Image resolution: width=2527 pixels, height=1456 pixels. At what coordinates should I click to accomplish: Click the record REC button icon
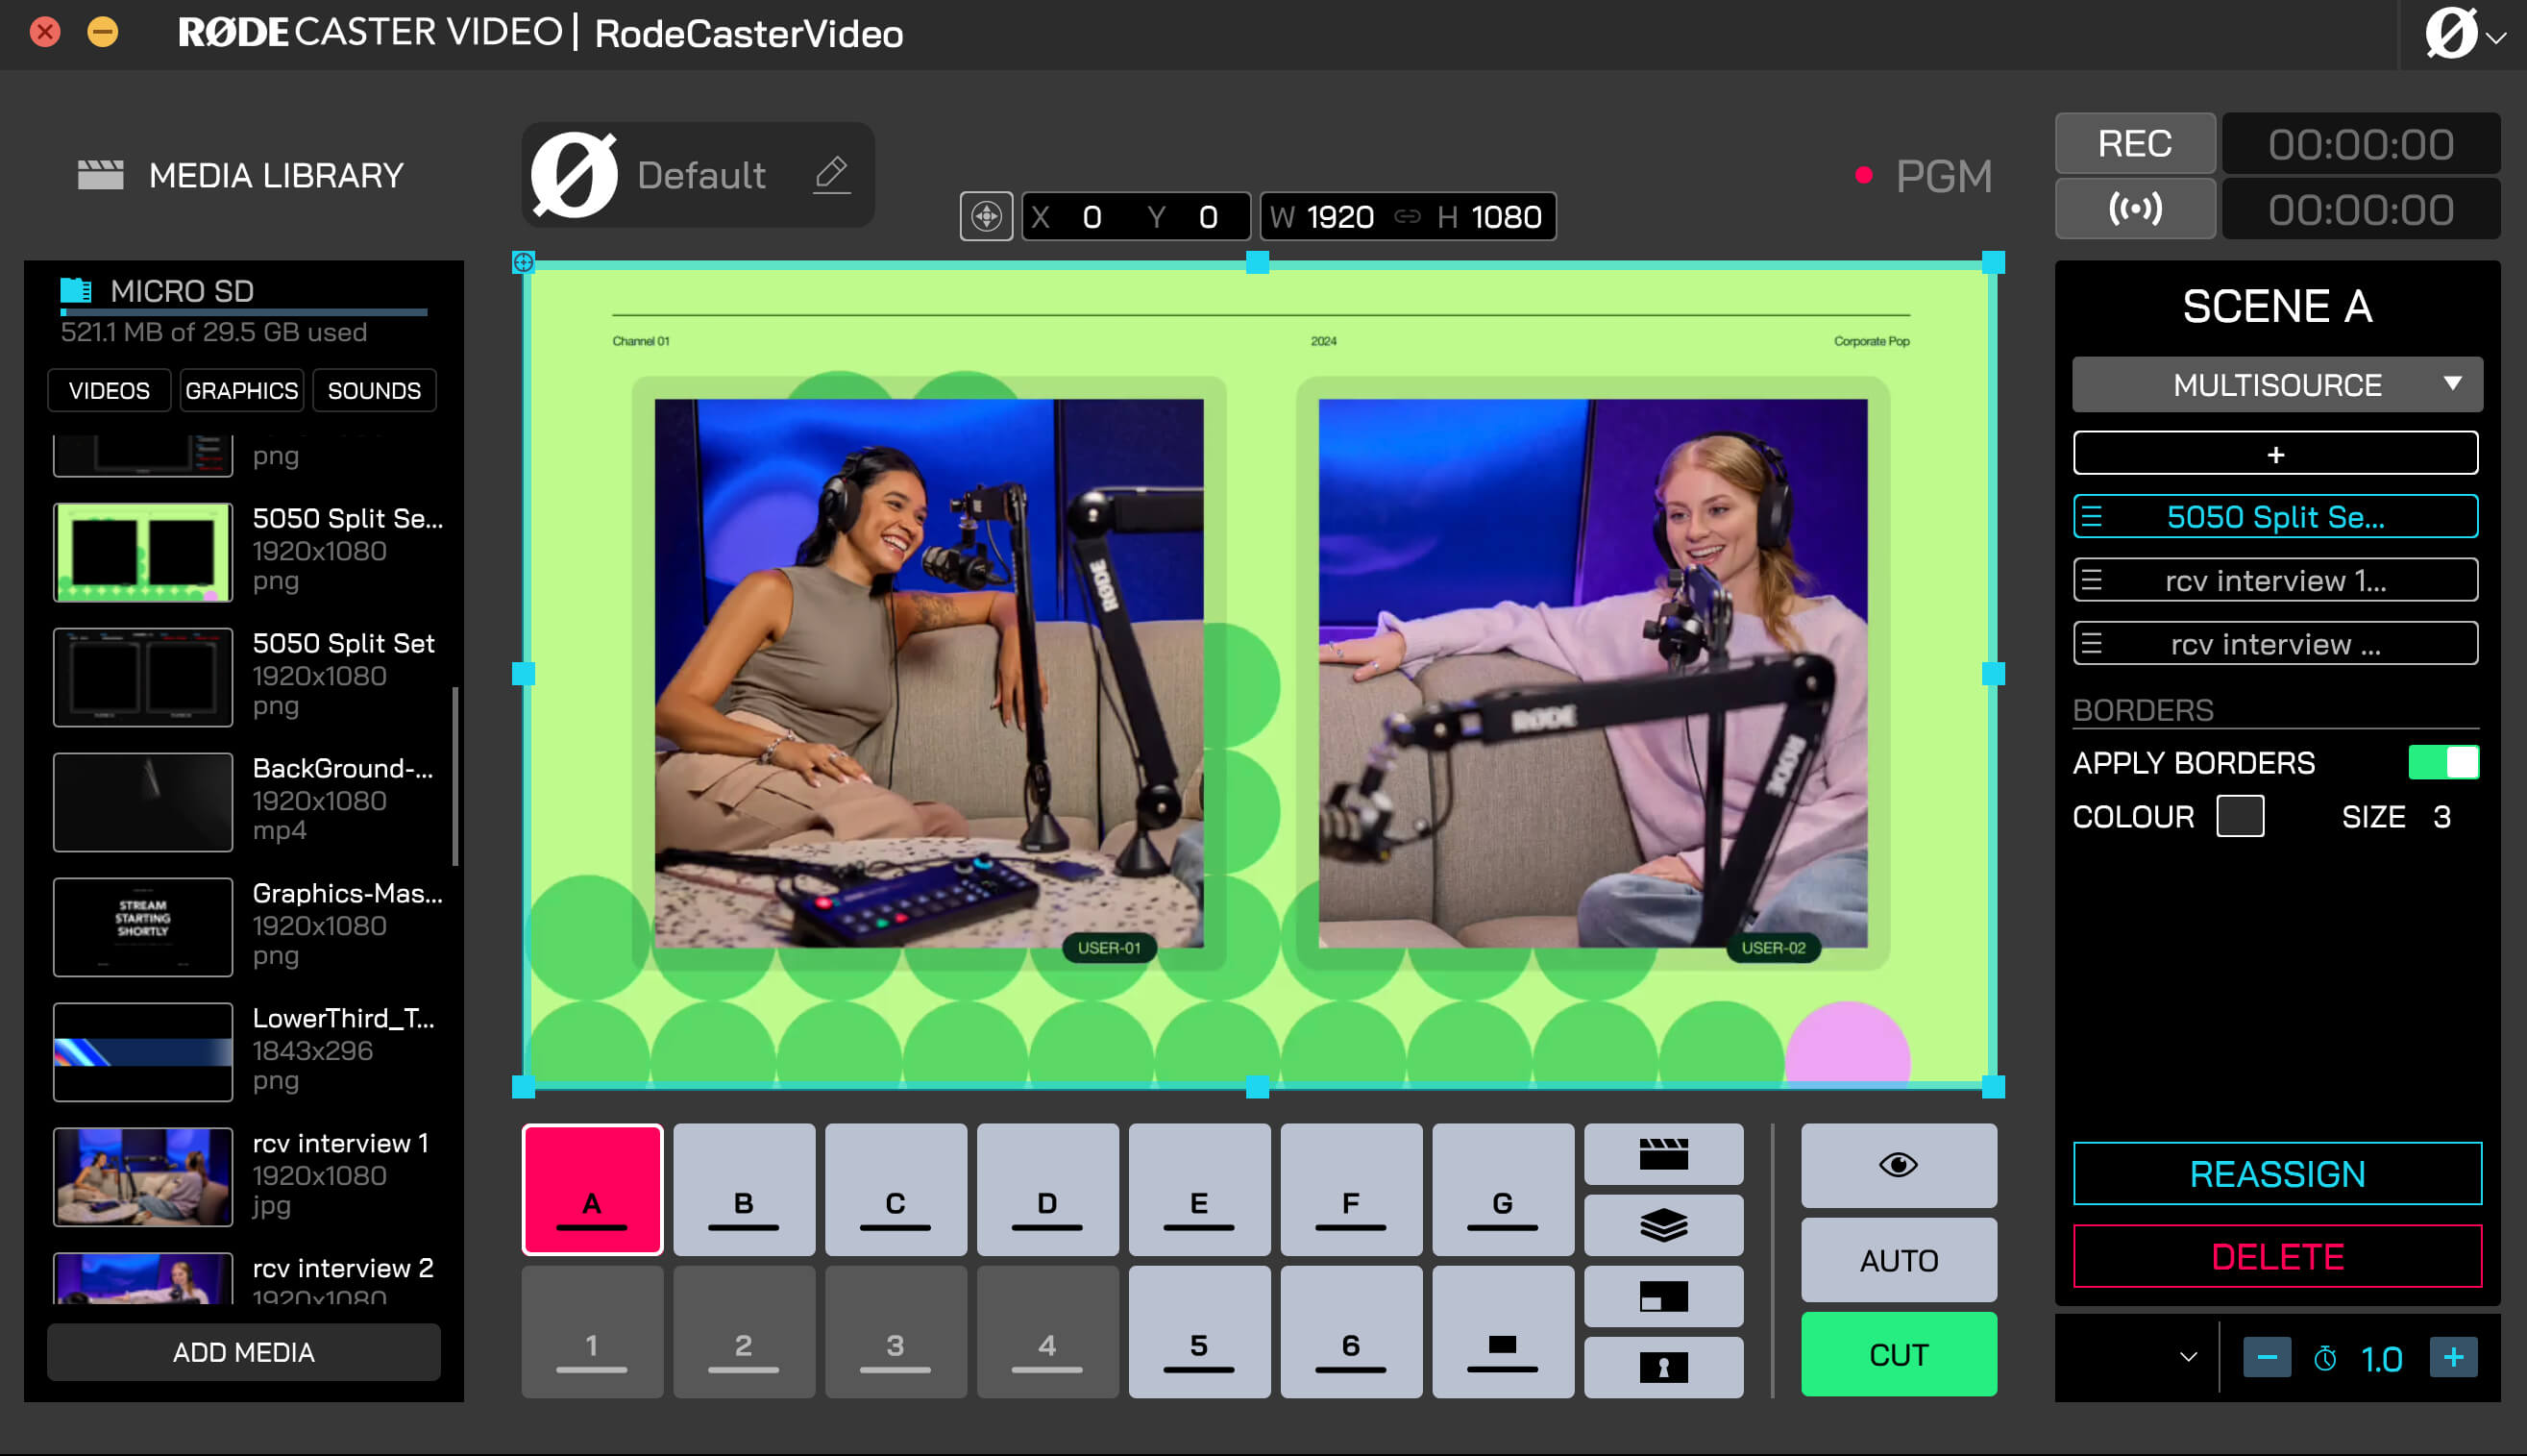(2135, 144)
